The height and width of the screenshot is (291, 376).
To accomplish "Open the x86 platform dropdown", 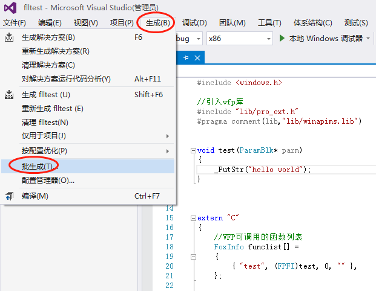I will pyautogui.click(x=240, y=39).
